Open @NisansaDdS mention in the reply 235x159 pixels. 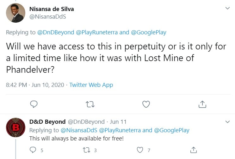click(x=79, y=130)
